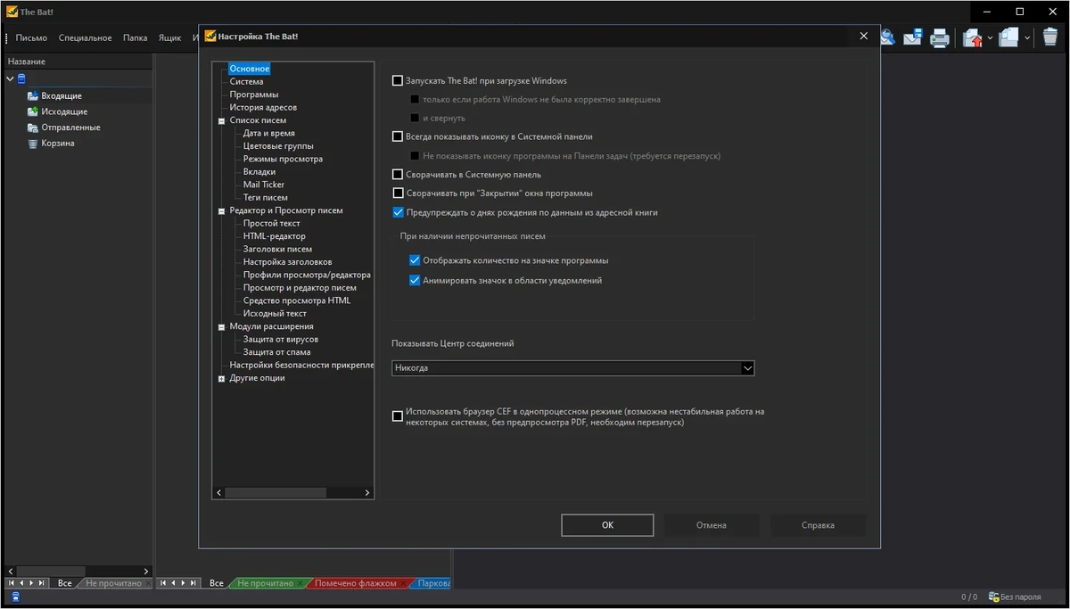Uncheck animate icon in notification area
The width and height of the screenshot is (1070, 609).
pyautogui.click(x=415, y=281)
